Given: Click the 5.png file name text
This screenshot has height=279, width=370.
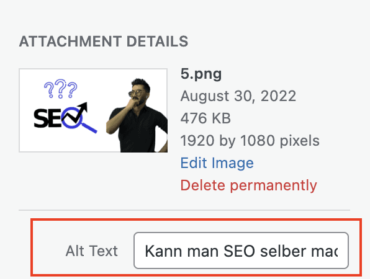Looking at the screenshot, I should [201, 74].
